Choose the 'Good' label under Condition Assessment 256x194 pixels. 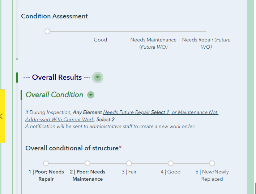pos(100,40)
